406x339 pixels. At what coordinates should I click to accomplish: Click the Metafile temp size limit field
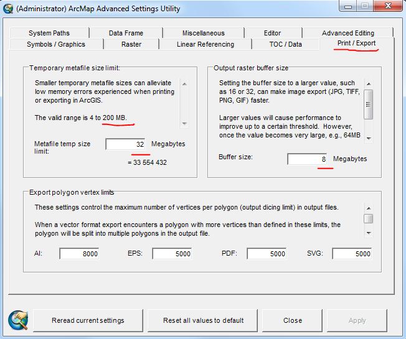[x=125, y=144]
